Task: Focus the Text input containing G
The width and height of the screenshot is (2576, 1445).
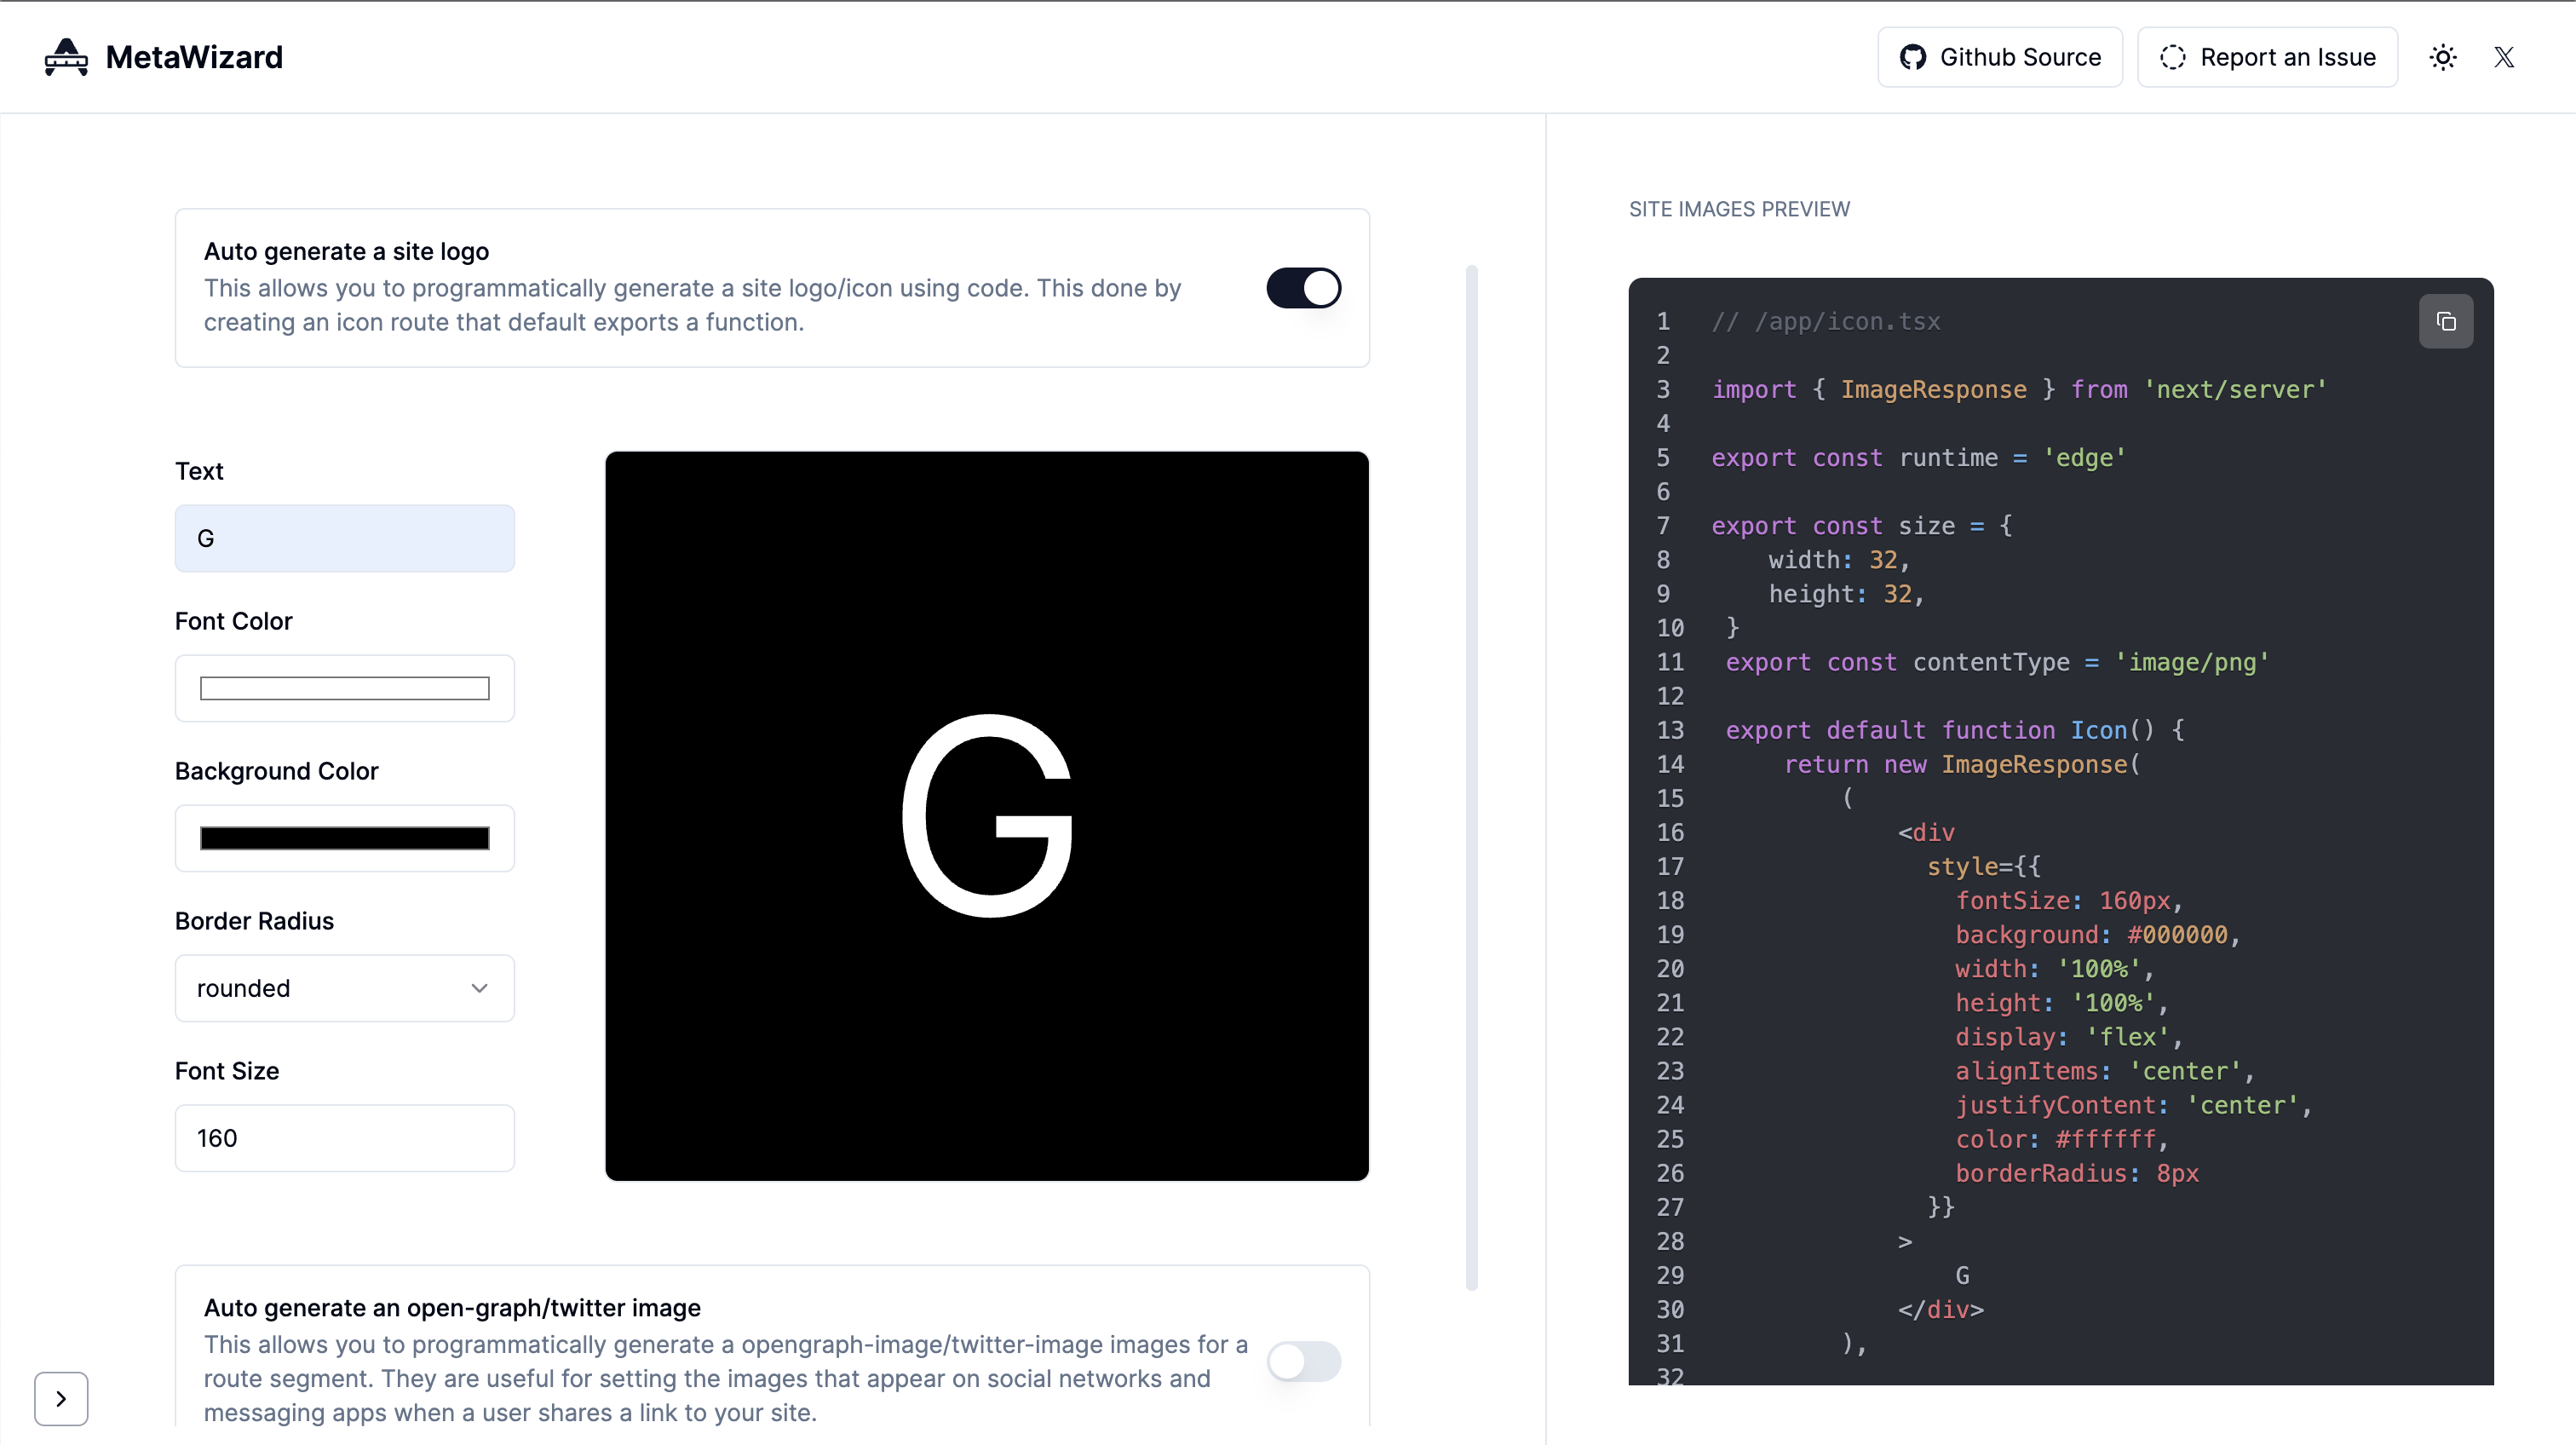Action: click(x=344, y=538)
